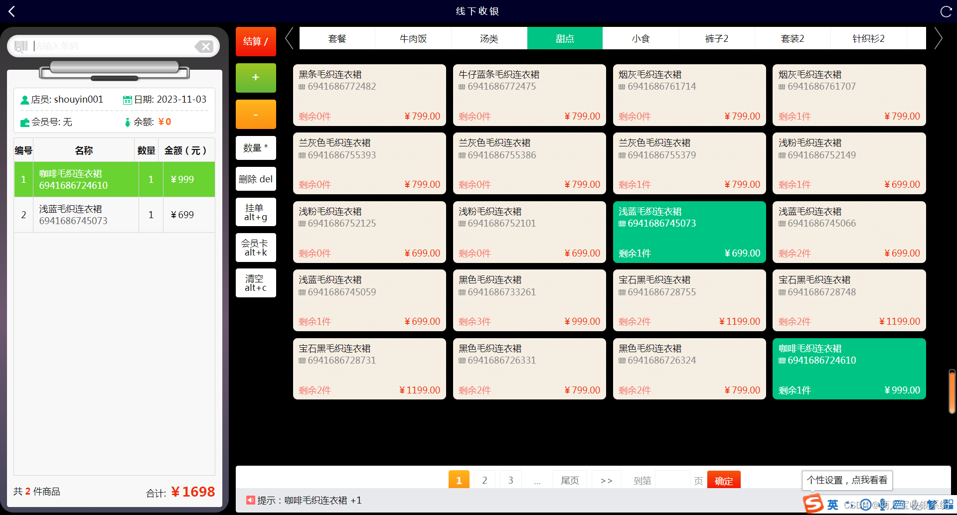Switch input language via 英 indicator
This screenshot has width=957, height=515.
coord(833,505)
